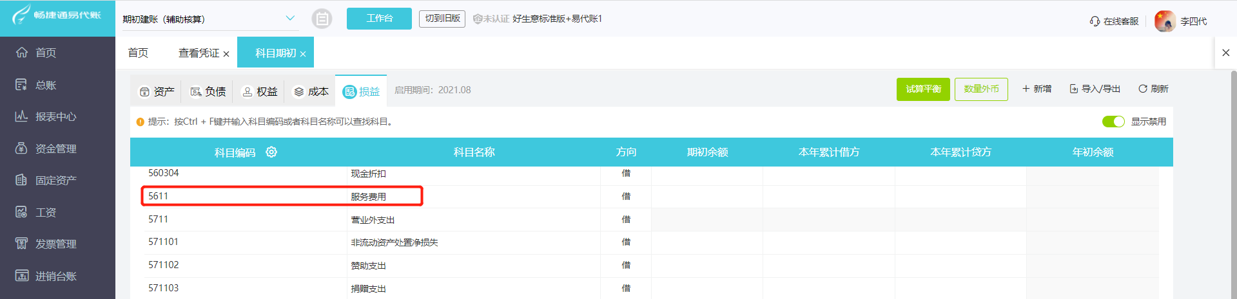Click the green 试算平衡 button
Viewport: 1237px width, 299px height.
(x=923, y=89)
